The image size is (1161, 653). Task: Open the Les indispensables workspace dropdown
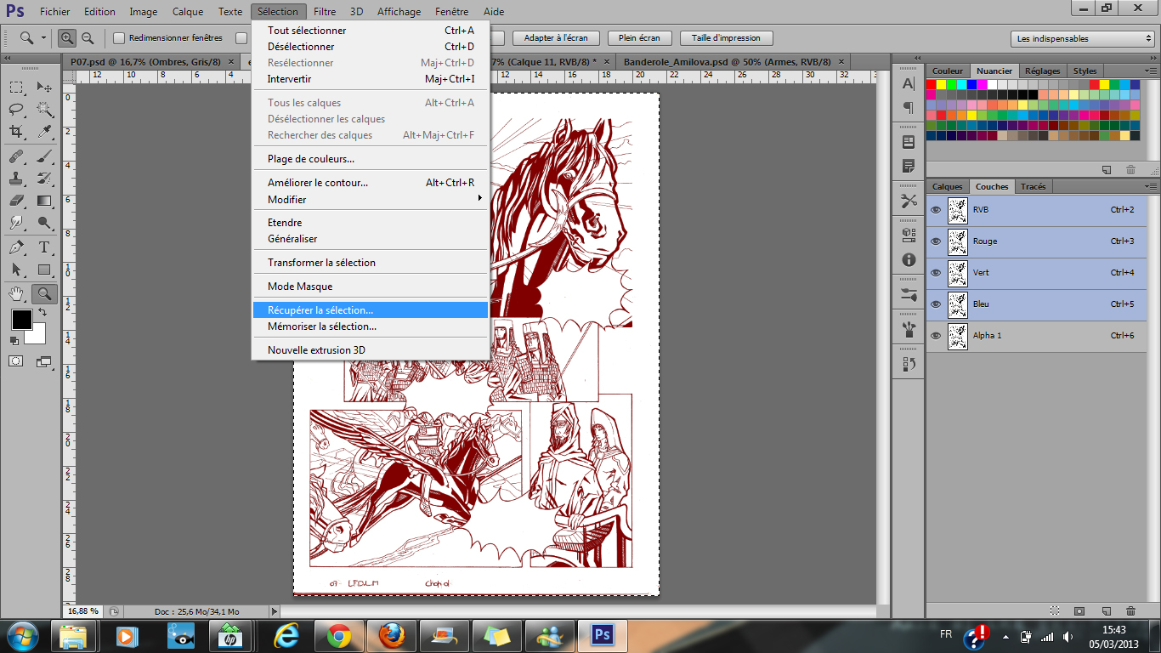(x=1083, y=38)
